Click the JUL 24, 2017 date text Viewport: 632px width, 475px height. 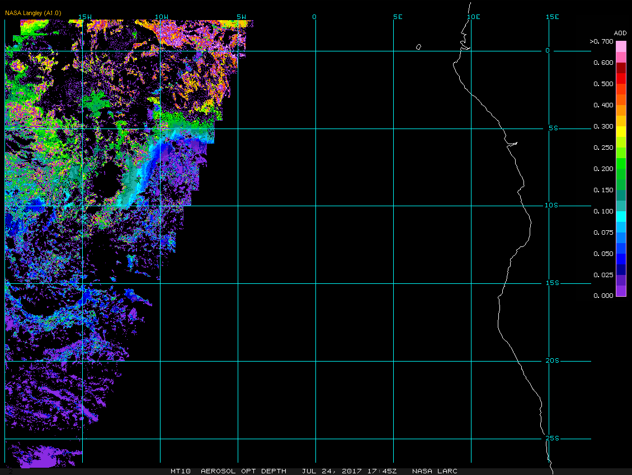(332, 471)
